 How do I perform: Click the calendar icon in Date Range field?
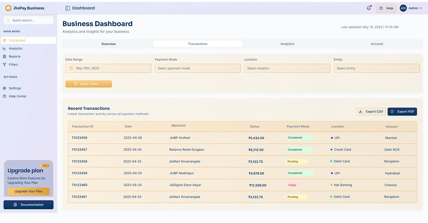71,69
